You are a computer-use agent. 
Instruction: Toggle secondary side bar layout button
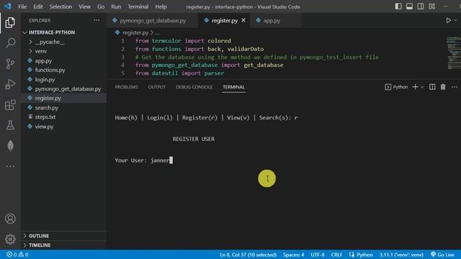pyautogui.click(x=421, y=6)
